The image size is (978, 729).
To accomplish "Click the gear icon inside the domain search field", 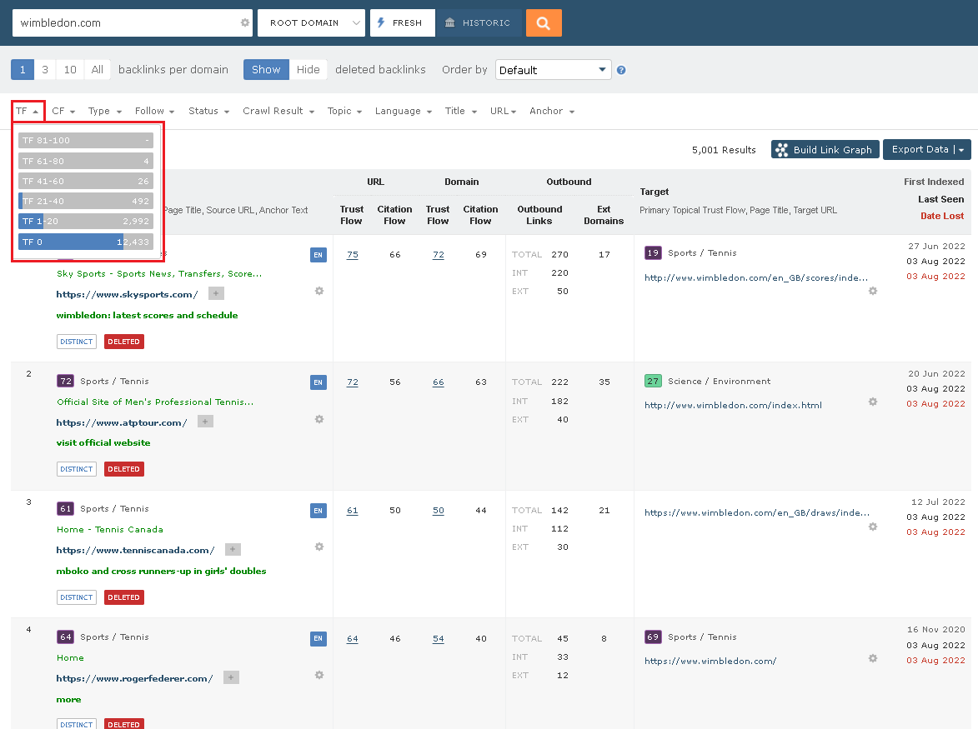I will click(243, 22).
